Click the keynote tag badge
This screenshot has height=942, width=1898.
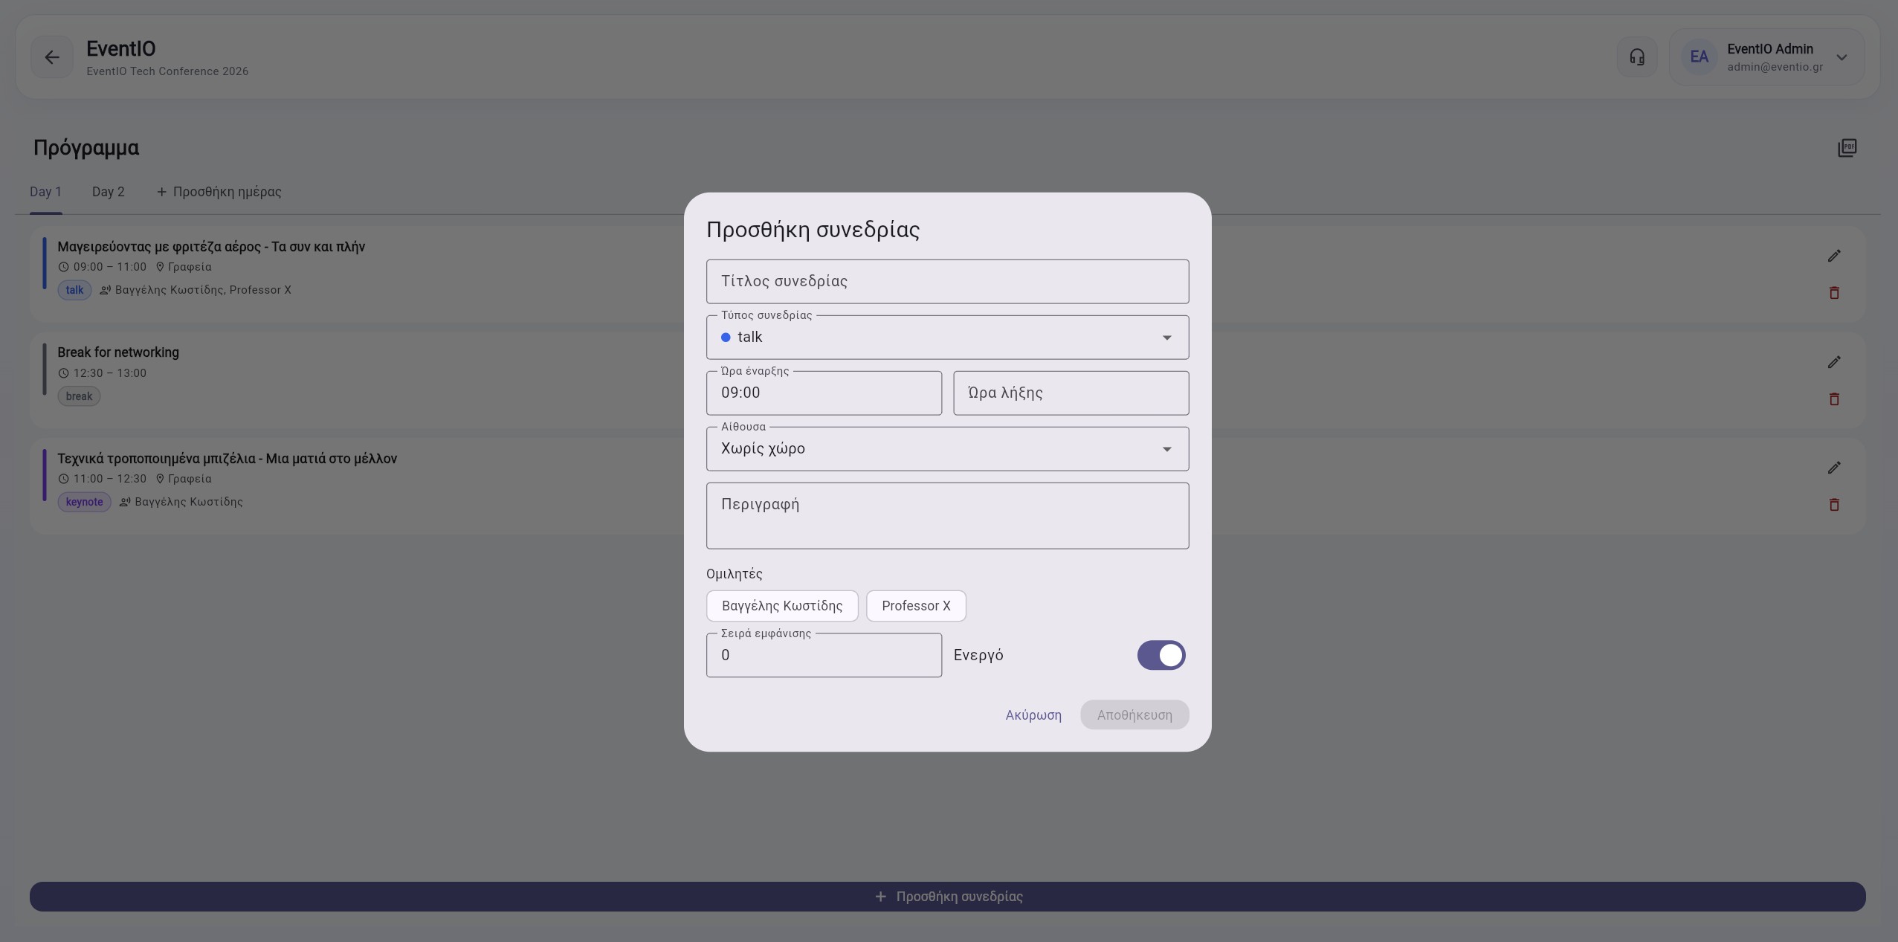tap(84, 502)
